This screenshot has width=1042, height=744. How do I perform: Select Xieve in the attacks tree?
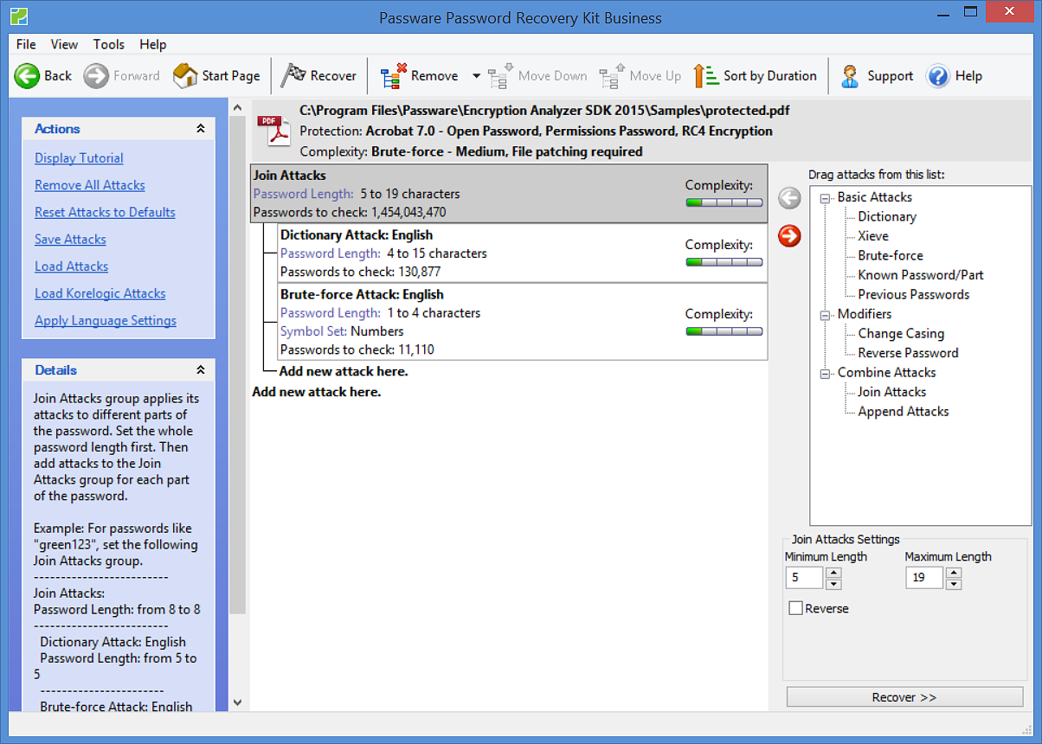pyautogui.click(x=872, y=236)
